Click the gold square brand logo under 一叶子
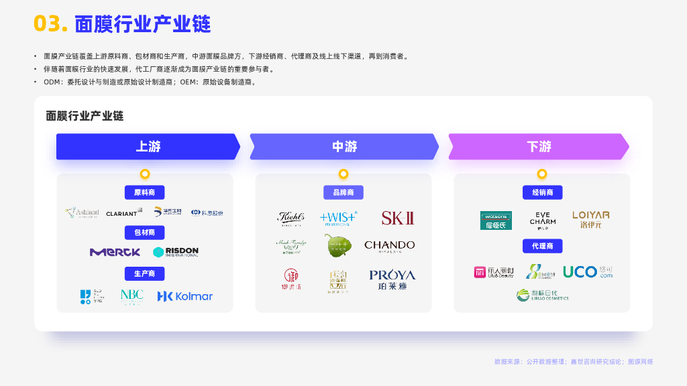The width and height of the screenshot is (687, 386). pyautogui.click(x=338, y=281)
